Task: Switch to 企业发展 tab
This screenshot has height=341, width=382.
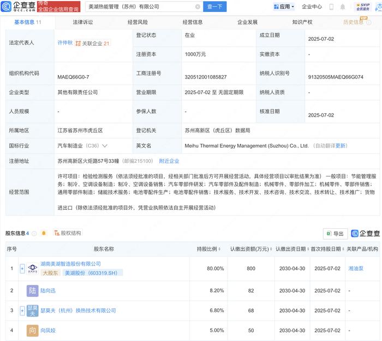Action: (248, 22)
